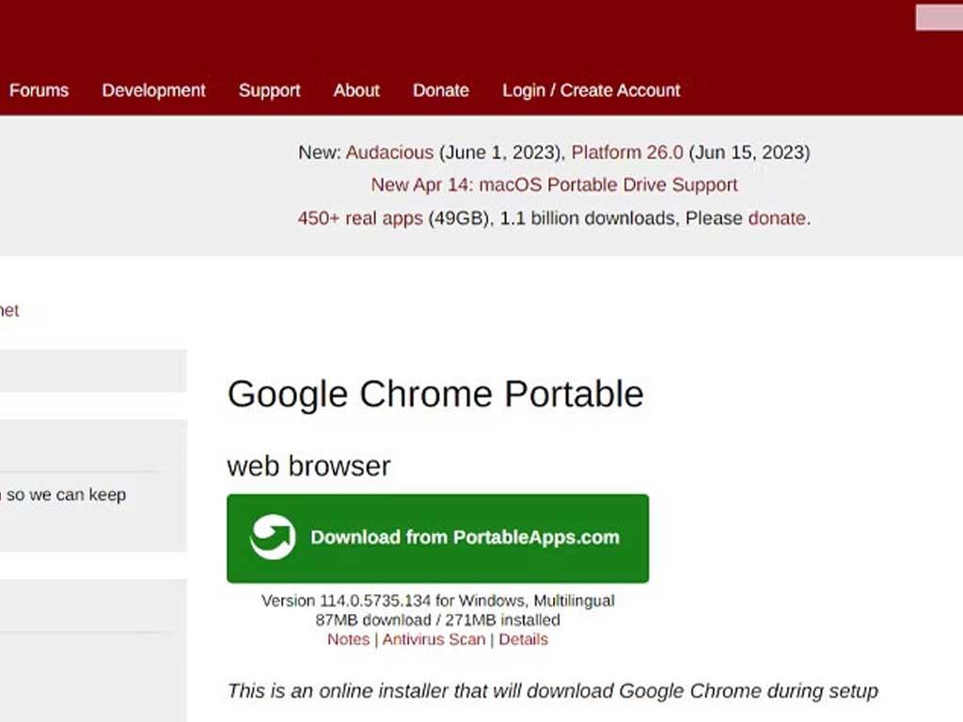Screen dimensions: 963x722
Task: Select the first gray sidebar panel
Action: 89,370
